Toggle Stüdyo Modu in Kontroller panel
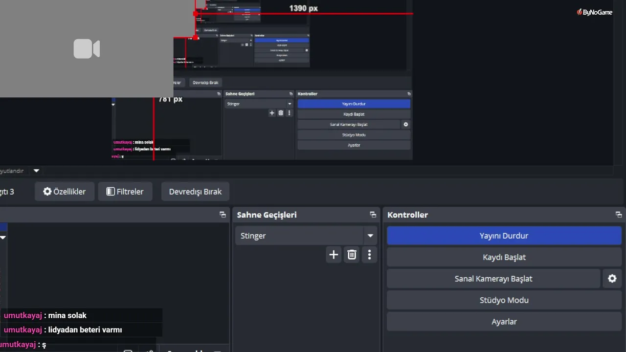Image resolution: width=626 pixels, height=352 pixels. [504, 300]
